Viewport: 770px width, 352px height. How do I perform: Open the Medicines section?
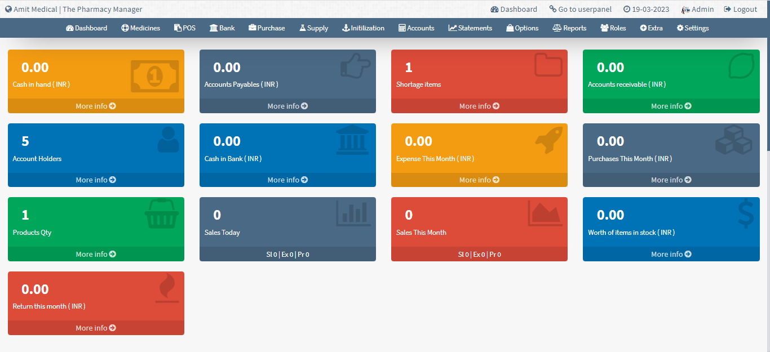(x=140, y=28)
